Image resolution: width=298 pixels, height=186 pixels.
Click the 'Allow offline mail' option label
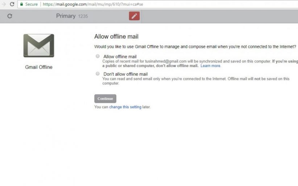120,57
